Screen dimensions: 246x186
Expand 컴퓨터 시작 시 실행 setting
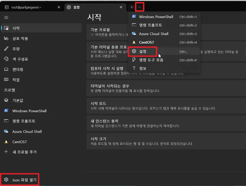click(x=166, y=71)
